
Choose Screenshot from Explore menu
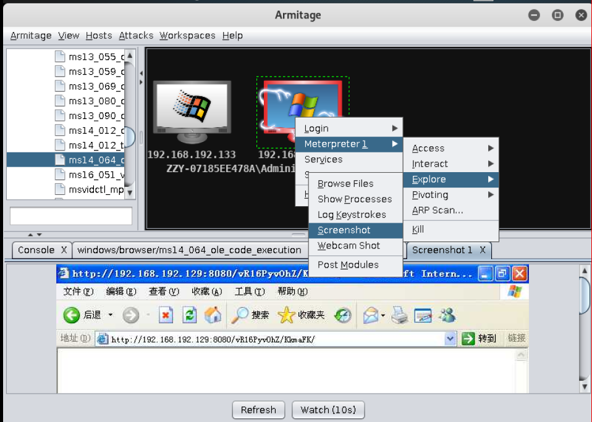355,230
